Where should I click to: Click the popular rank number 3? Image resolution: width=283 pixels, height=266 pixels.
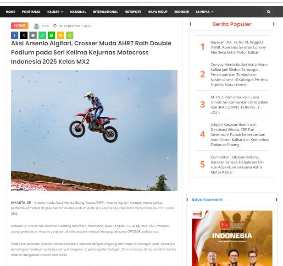click(202, 104)
